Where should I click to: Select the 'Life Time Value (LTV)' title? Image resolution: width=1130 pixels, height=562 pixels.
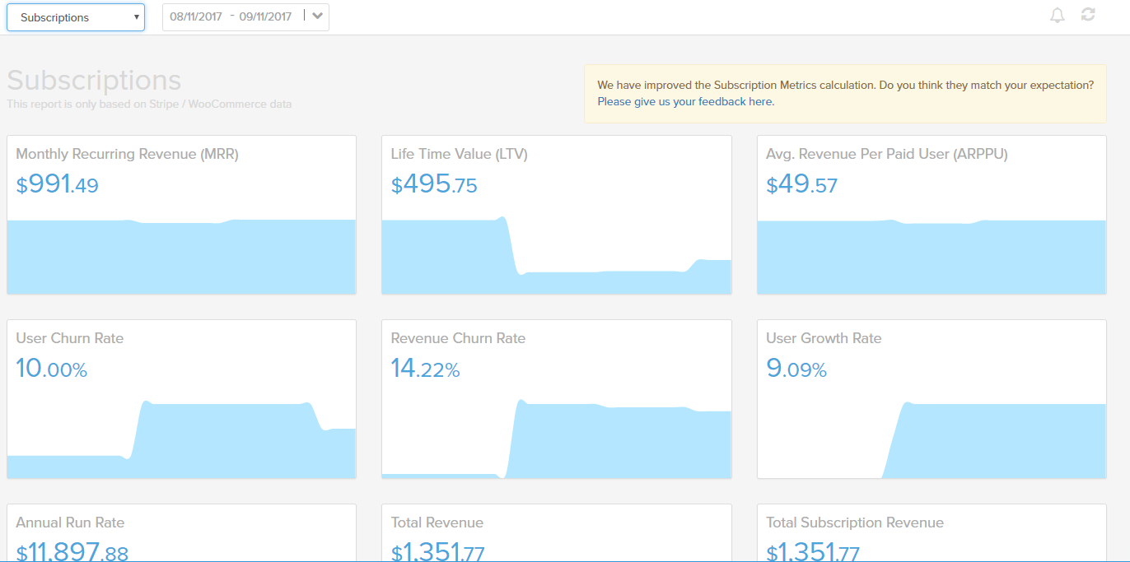click(459, 154)
